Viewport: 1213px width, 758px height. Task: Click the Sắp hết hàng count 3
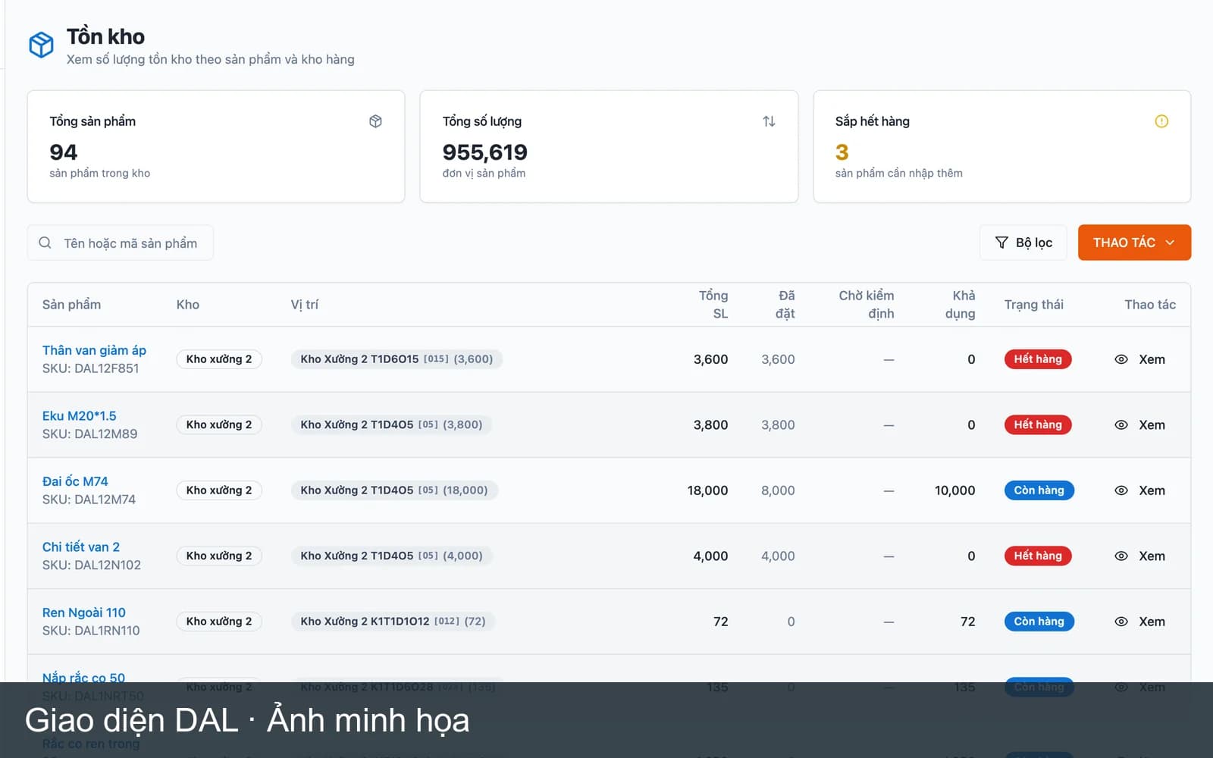point(842,152)
